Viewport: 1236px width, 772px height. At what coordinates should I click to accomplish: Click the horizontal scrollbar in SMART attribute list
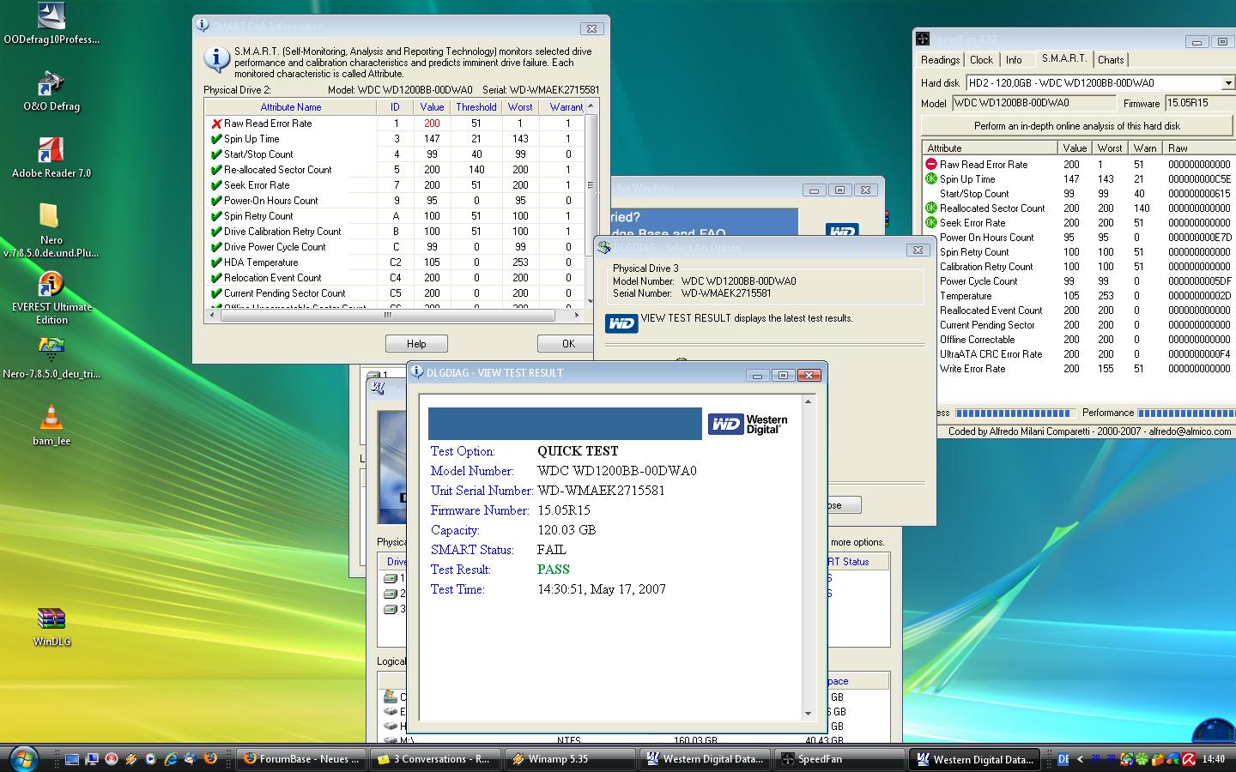click(x=387, y=315)
